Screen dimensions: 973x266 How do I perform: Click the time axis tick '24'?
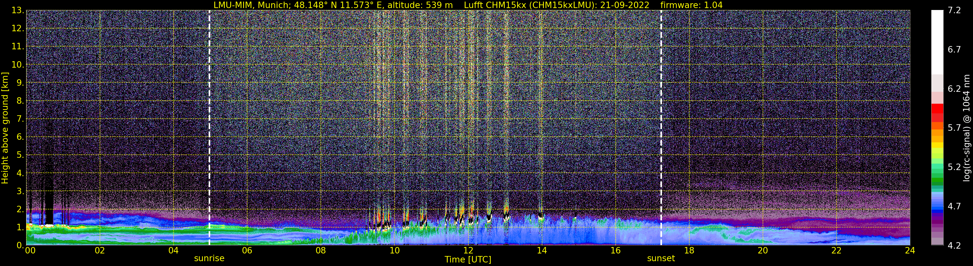910,251
